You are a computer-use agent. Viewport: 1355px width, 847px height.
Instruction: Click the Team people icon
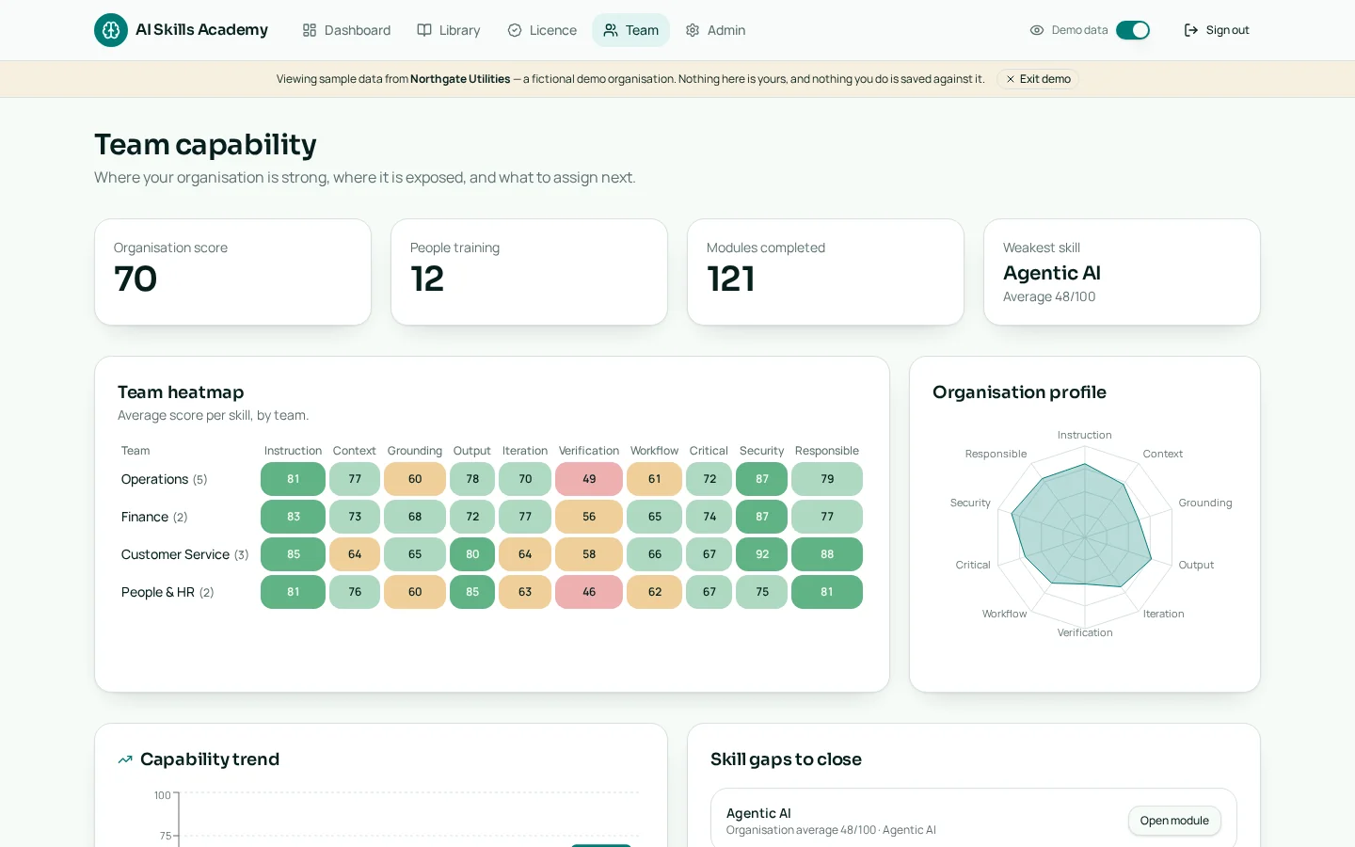[611, 30]
